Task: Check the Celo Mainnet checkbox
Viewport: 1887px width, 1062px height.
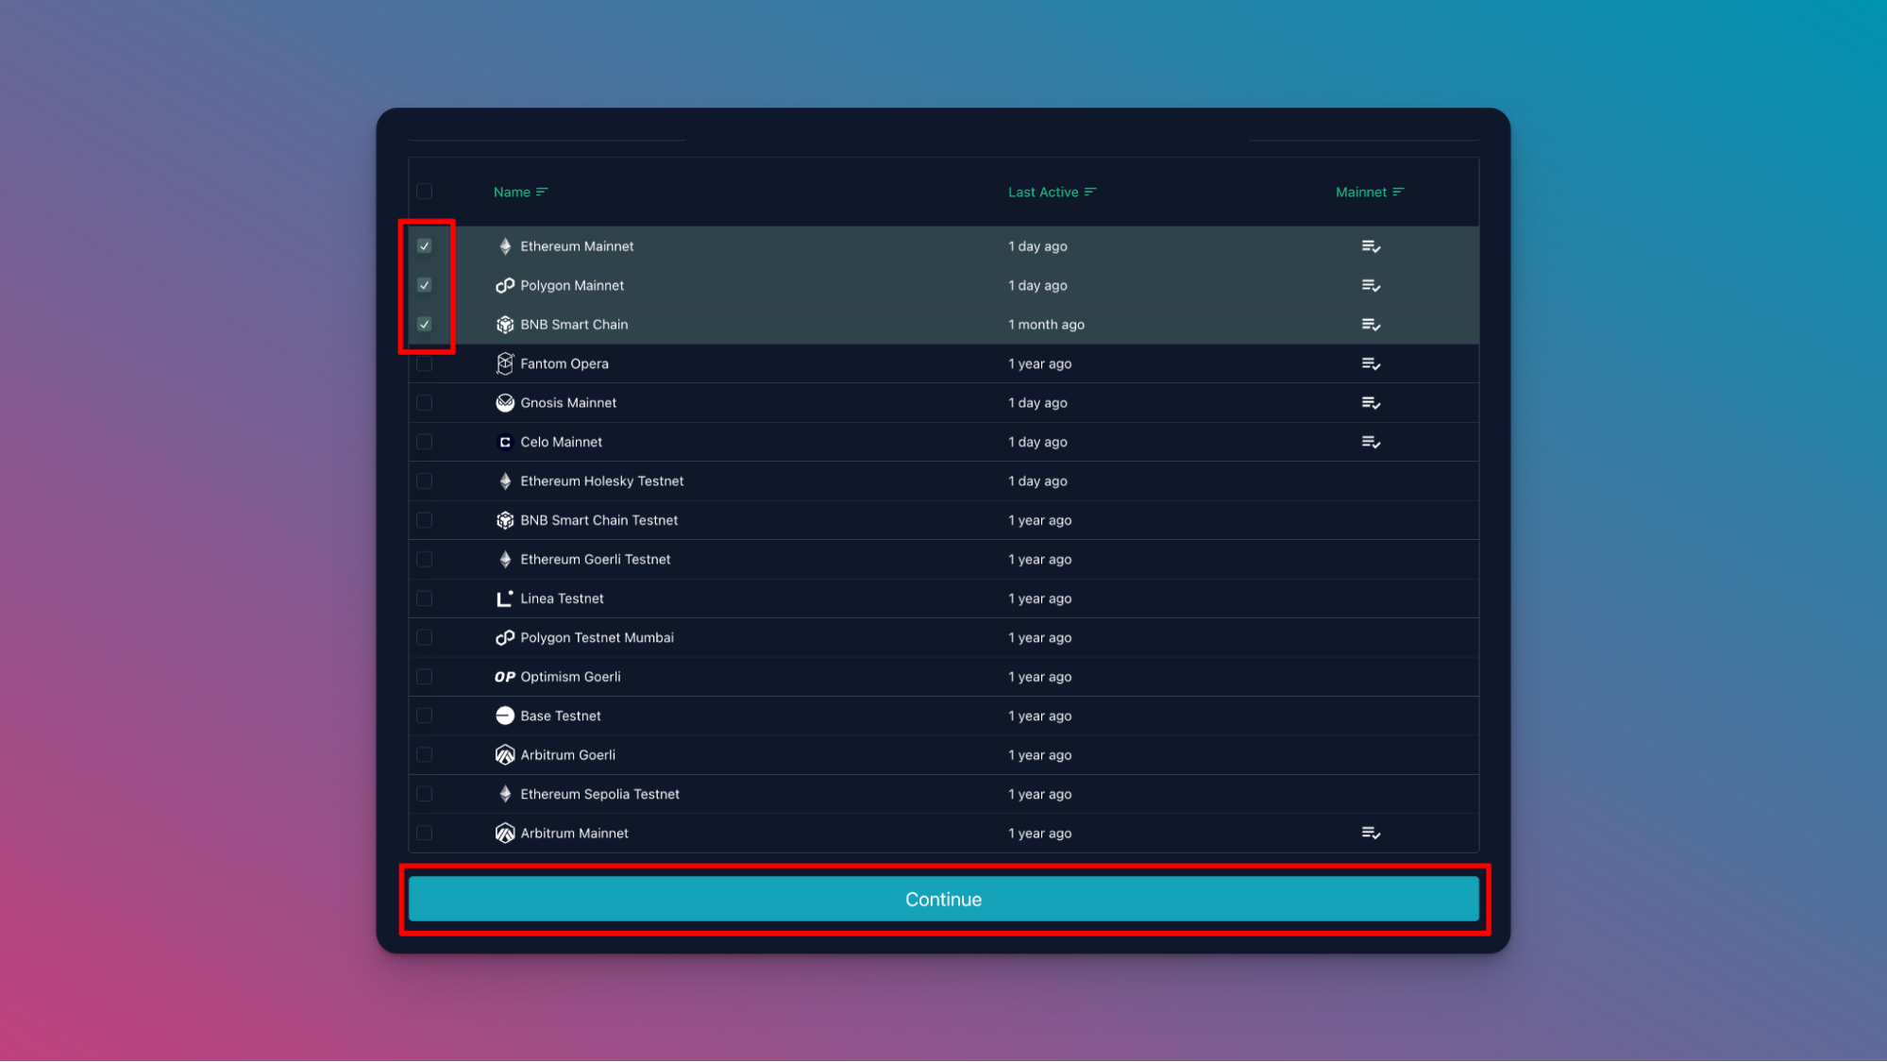Action: coord(425,442)
